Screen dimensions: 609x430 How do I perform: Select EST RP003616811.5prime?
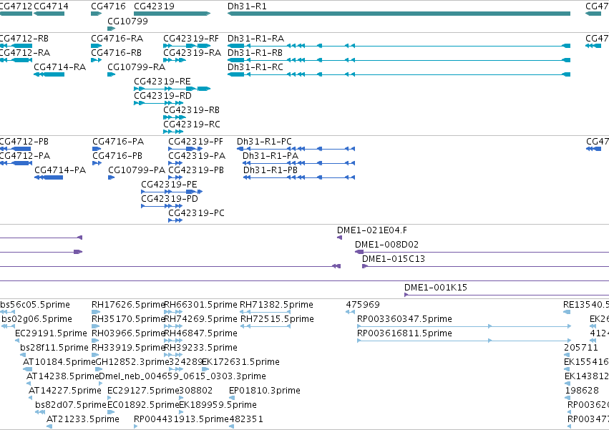click(x=464, y=341)
